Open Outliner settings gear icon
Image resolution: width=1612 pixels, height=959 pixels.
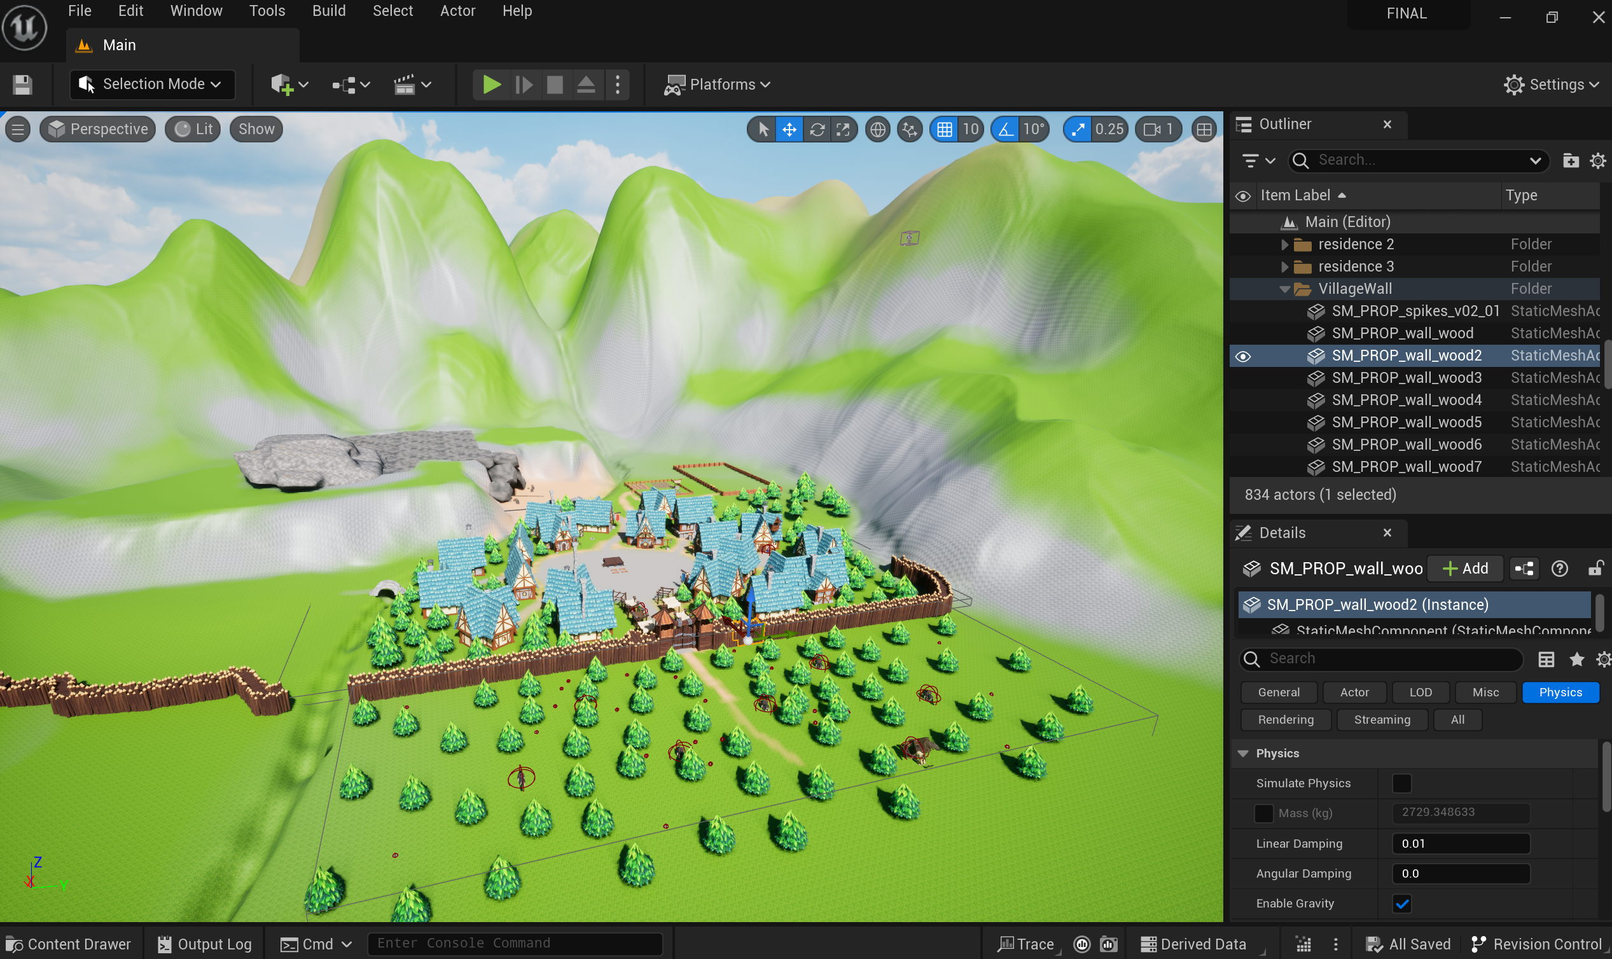(1598, 160)
